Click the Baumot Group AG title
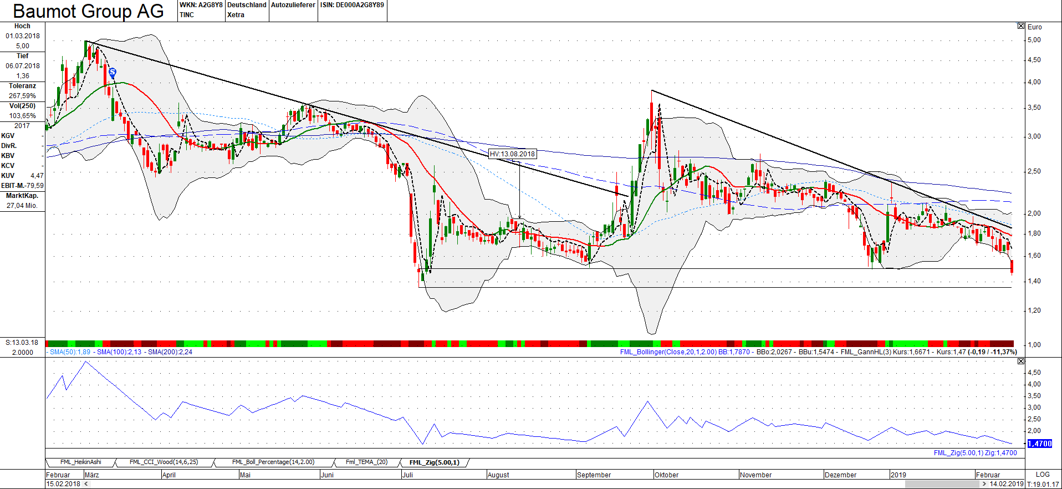Screen dimensions: 1062x489 pyautogui.click(x=89, y=11)
